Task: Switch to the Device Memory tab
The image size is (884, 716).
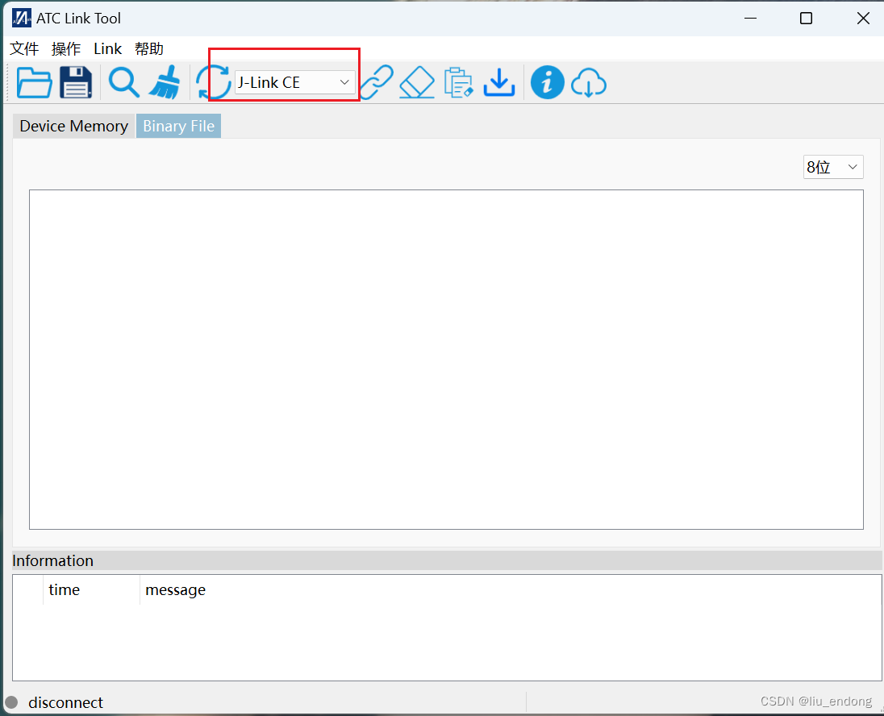Action: 73,126
